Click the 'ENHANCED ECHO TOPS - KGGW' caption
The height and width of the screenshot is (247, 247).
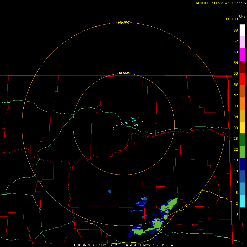pyautogui.click(x=105, y=245)
